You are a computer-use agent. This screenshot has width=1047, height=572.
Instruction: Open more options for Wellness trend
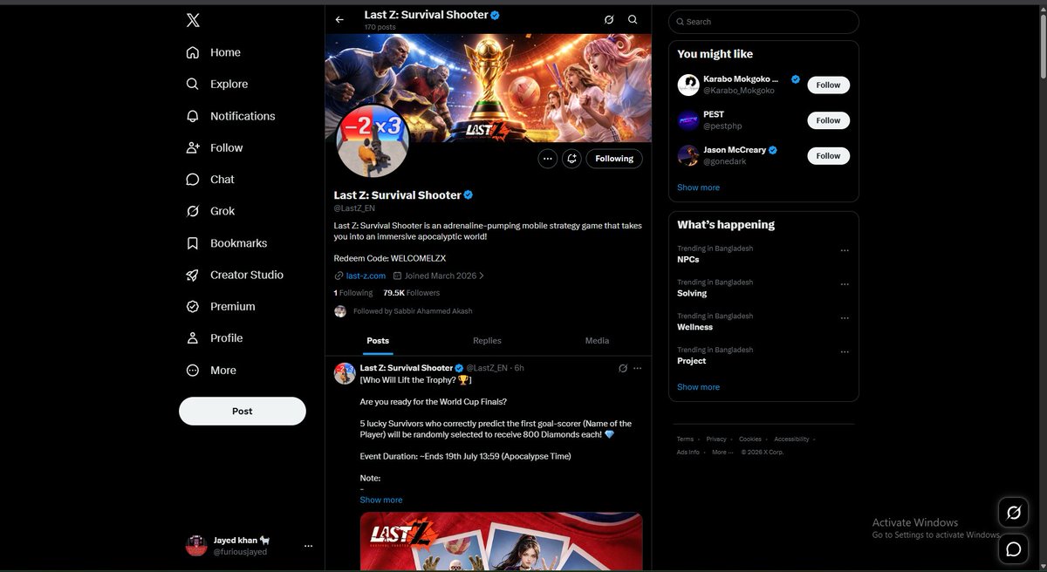(844, 318)
